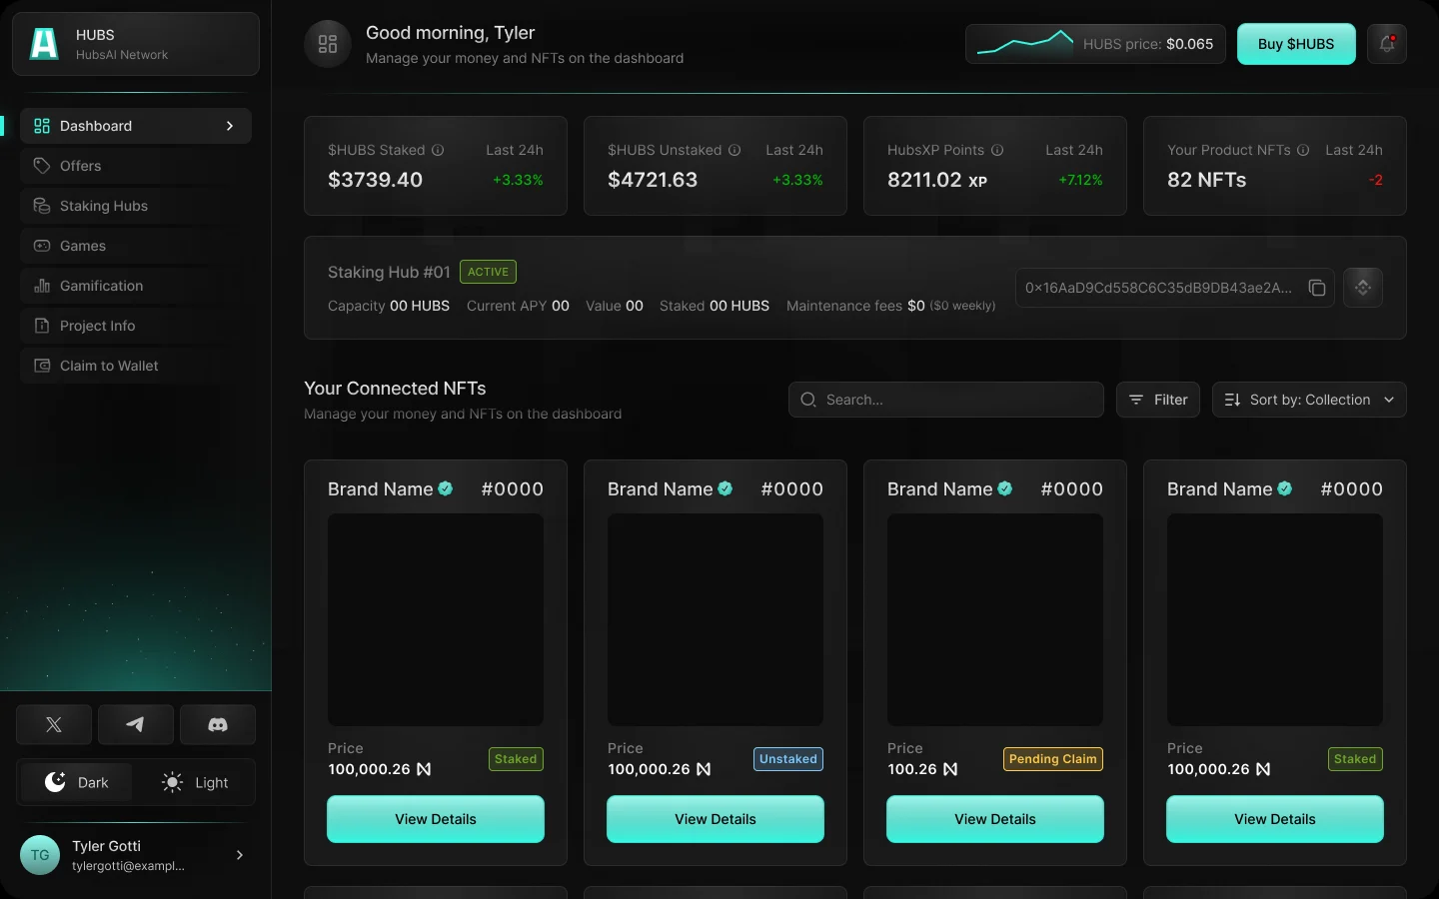Screen dimensions: 1439x899
Task: Click the dashboard grid icon beside the greeting
Action: [328, 44]
